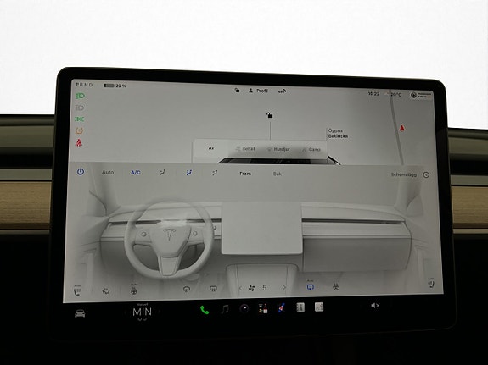The height and width of the screenshot is (365, 488).
Task: Tap the passenger airbag status indicator
Action: 421,95
